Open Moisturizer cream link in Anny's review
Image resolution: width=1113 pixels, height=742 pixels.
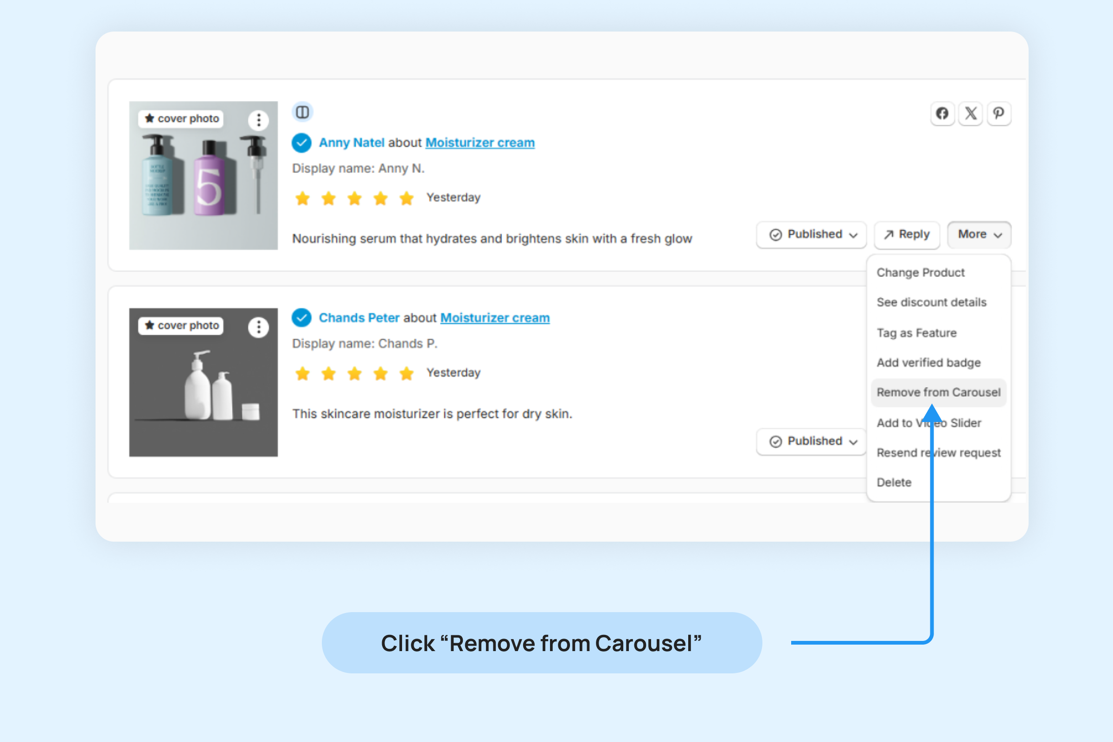click(480, 142)
